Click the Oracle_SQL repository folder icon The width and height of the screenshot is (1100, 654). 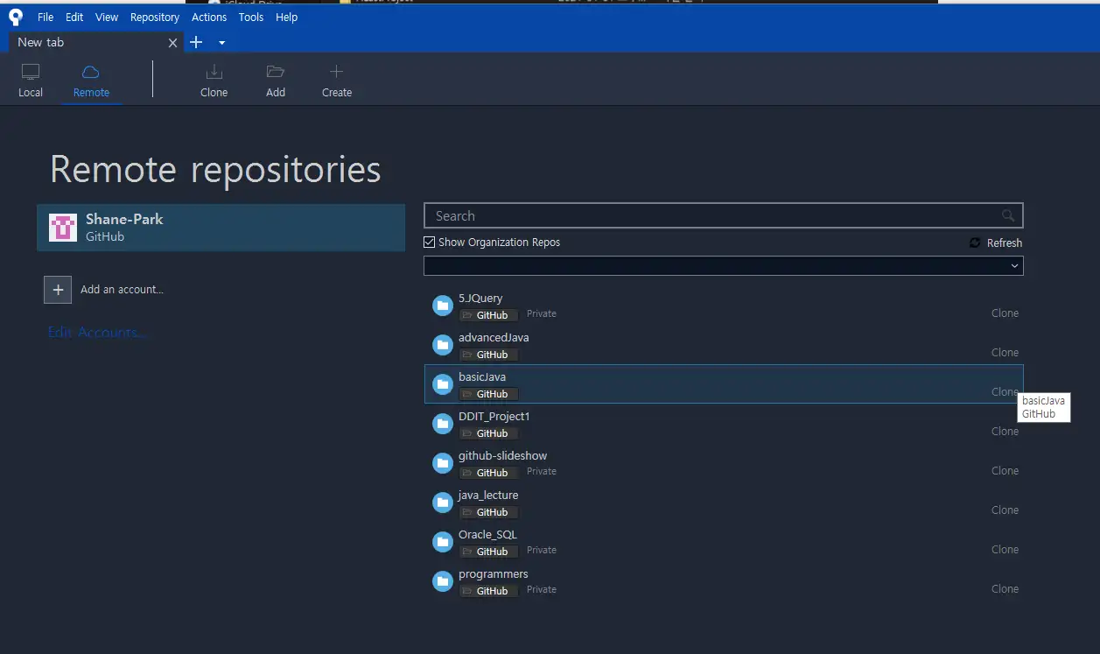[x=443, y=542]
